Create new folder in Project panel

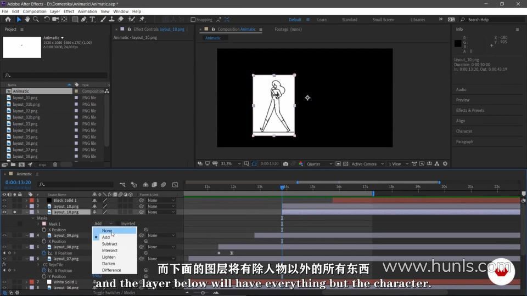(13, 165)
